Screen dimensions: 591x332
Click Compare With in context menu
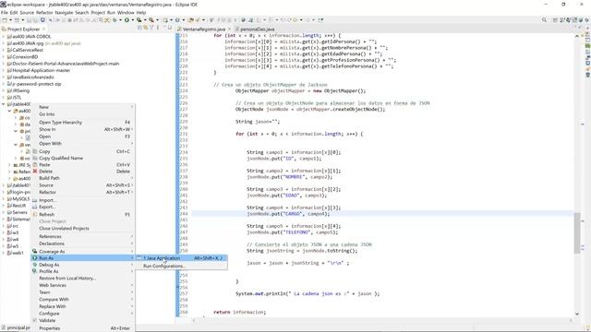click(82, 300)
